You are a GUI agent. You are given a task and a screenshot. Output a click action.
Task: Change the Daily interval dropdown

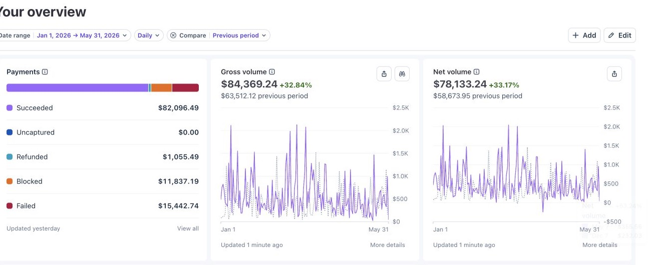tap(149, 35)
